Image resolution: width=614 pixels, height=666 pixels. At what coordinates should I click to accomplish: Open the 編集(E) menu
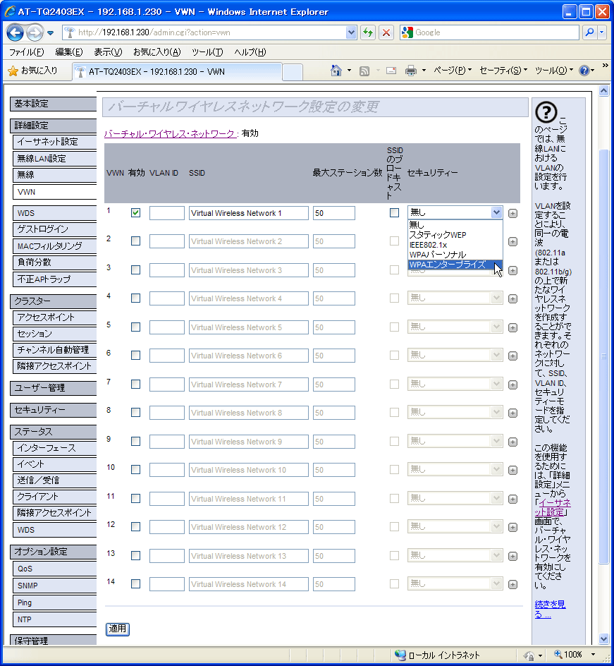pyautogui.click(x=69, y=52)
